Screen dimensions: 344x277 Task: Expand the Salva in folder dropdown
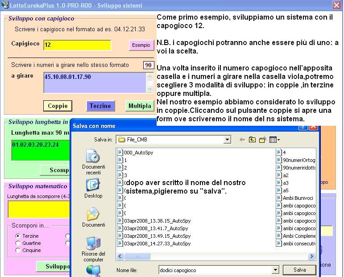227,140
